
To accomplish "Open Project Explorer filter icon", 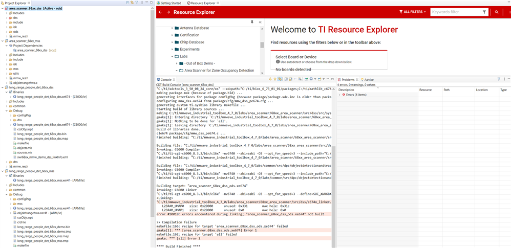I will (137, 2).
